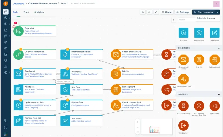Click the Start Journey button
The image size is (223, 137).
tap(204, 12)
